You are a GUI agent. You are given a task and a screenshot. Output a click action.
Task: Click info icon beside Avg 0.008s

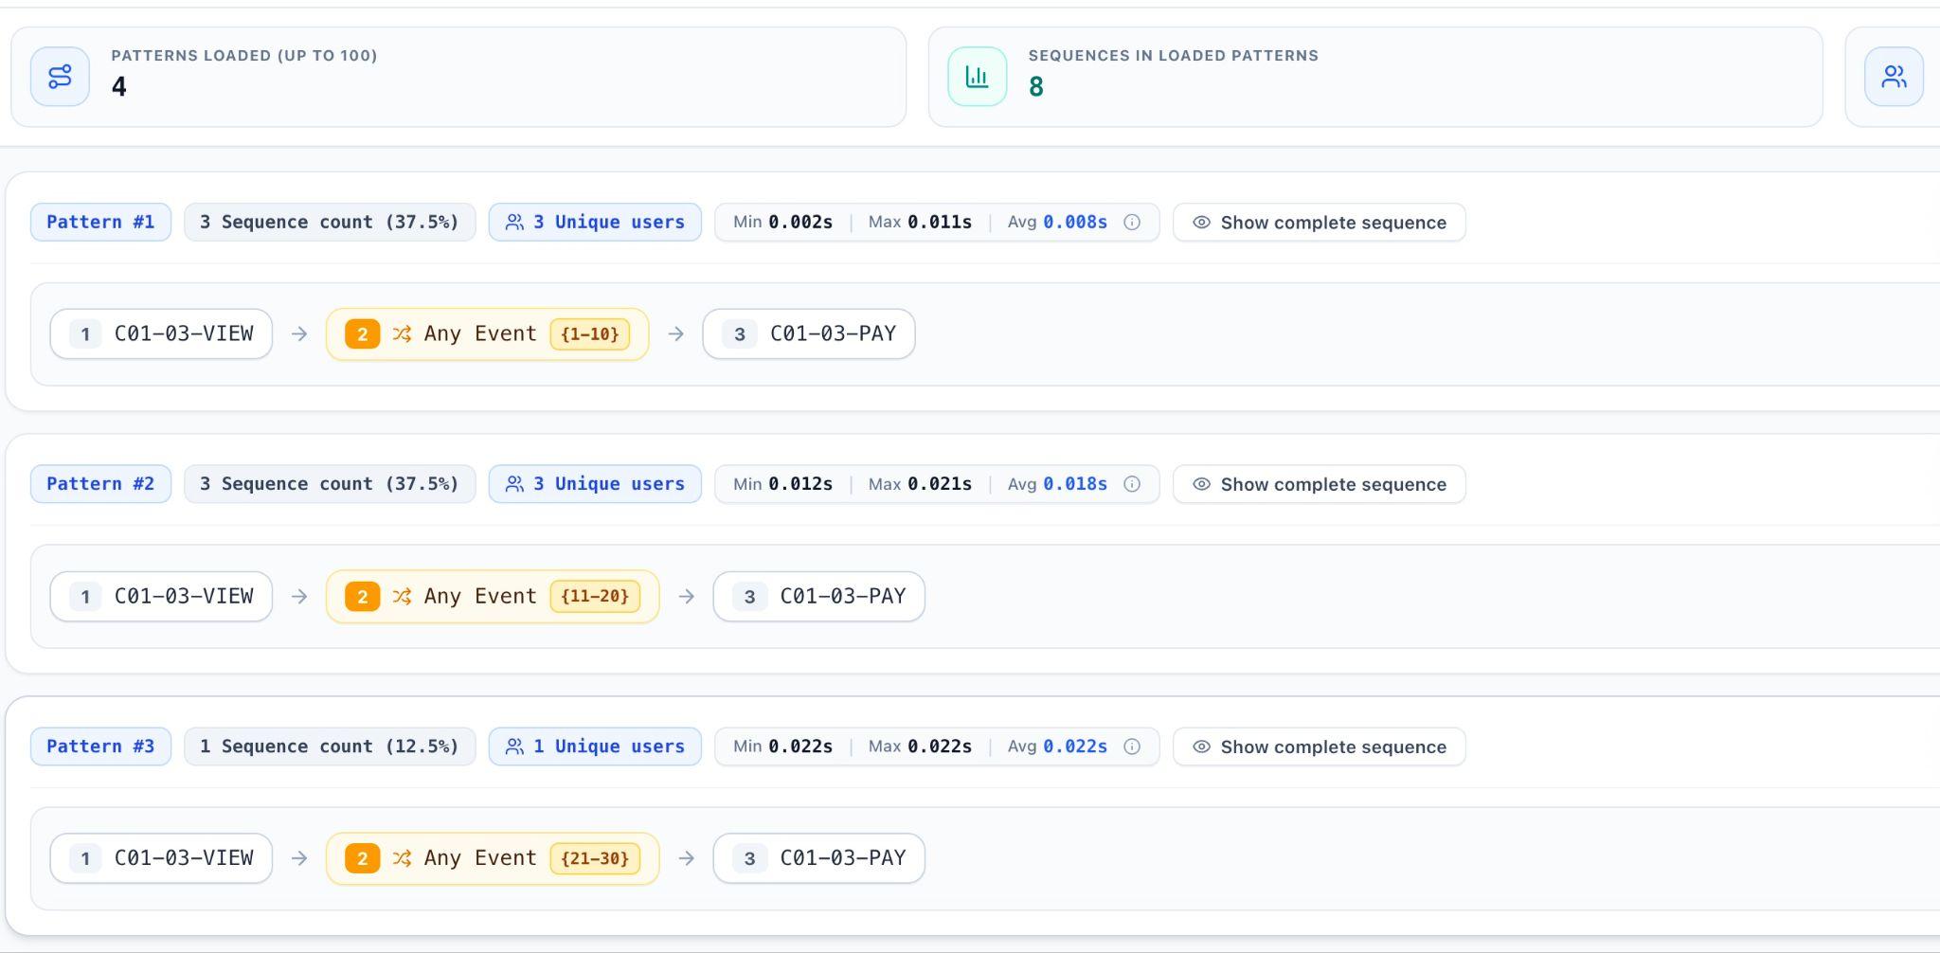pos(1132,223)
